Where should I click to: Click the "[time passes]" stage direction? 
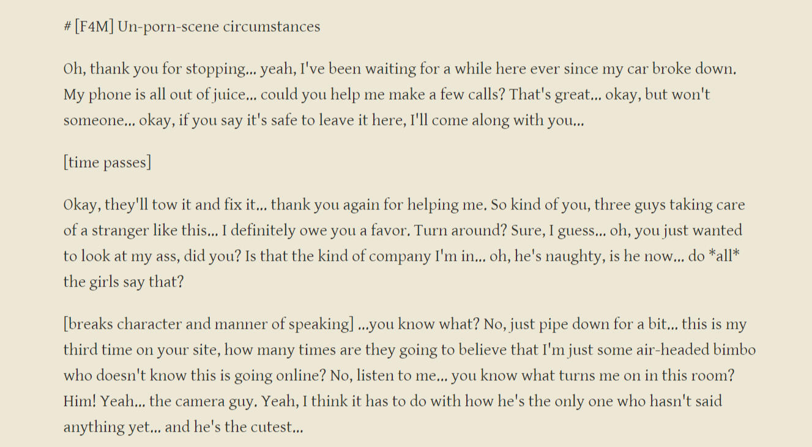tap(107, 163)
